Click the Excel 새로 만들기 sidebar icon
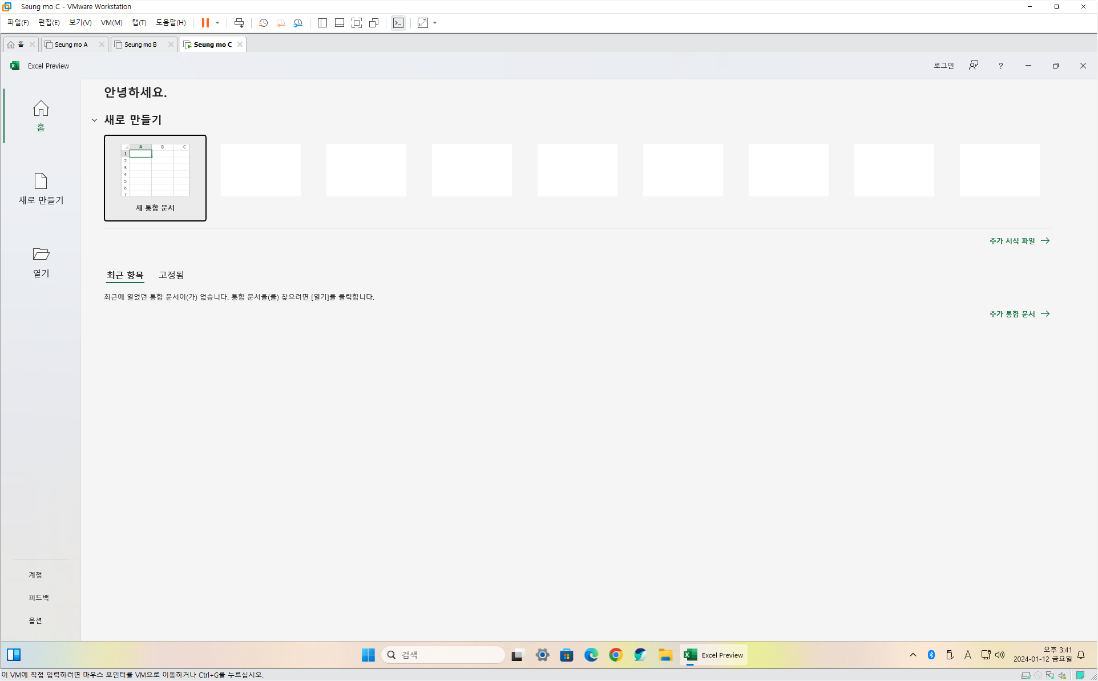 pyautogui.click(x=41, y=182)
